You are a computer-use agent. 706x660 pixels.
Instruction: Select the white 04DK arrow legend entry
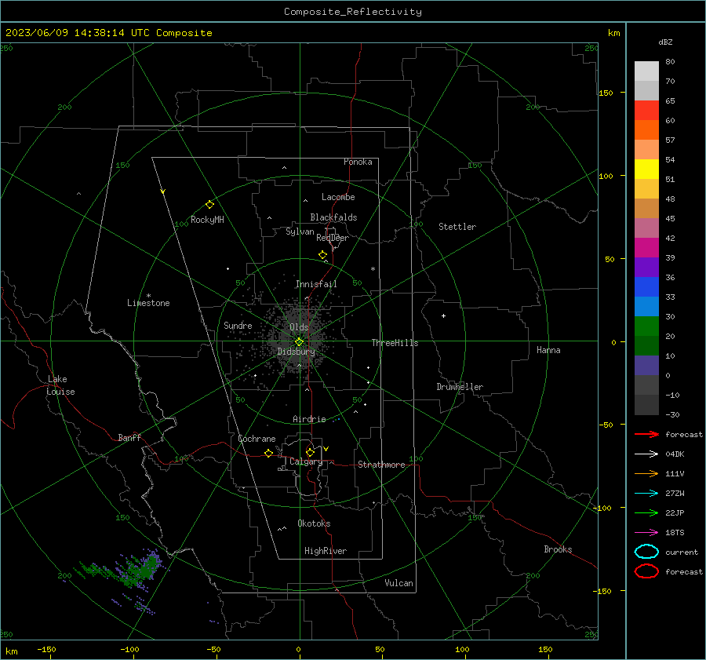[646, 454]
